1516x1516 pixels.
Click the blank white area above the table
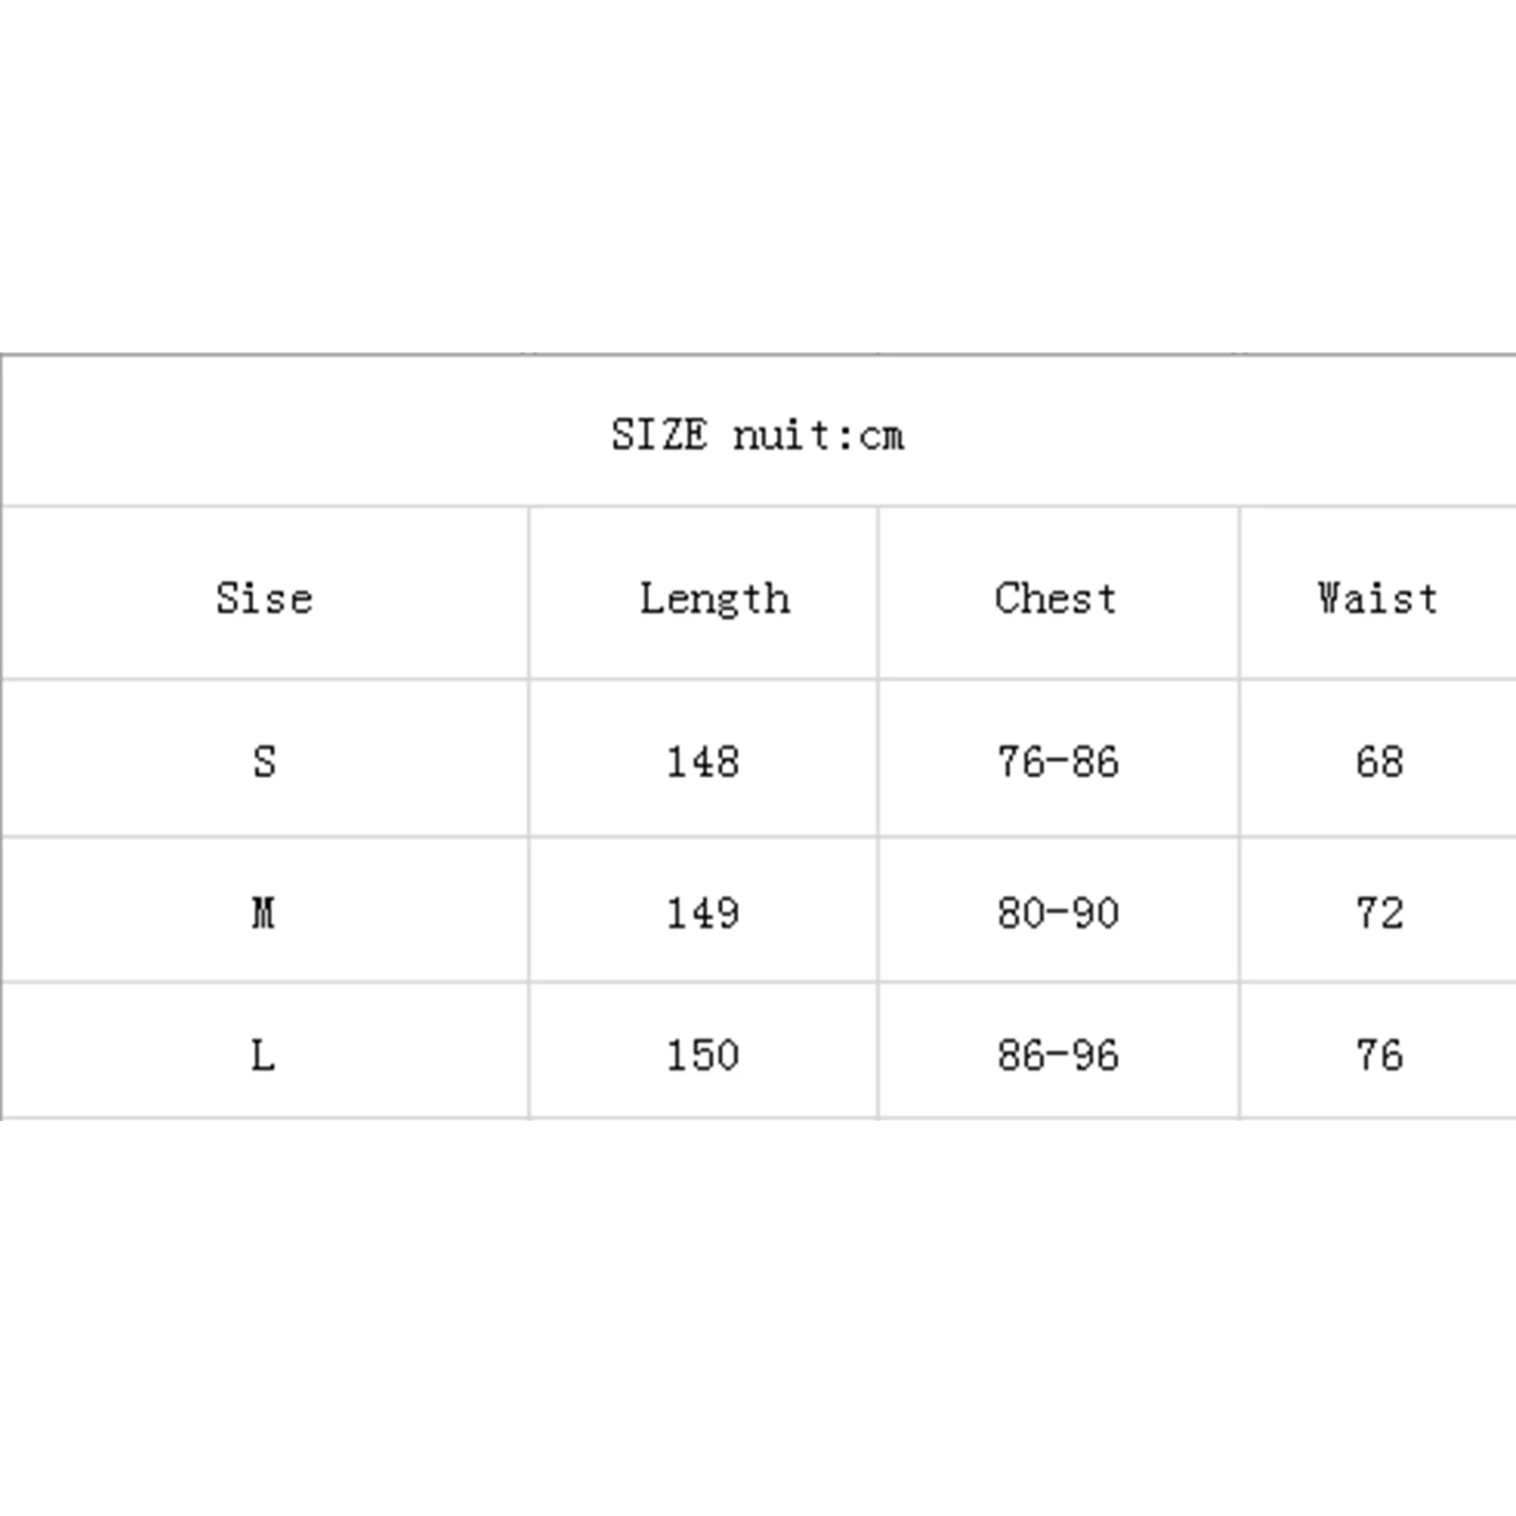(x=758, y=171)
